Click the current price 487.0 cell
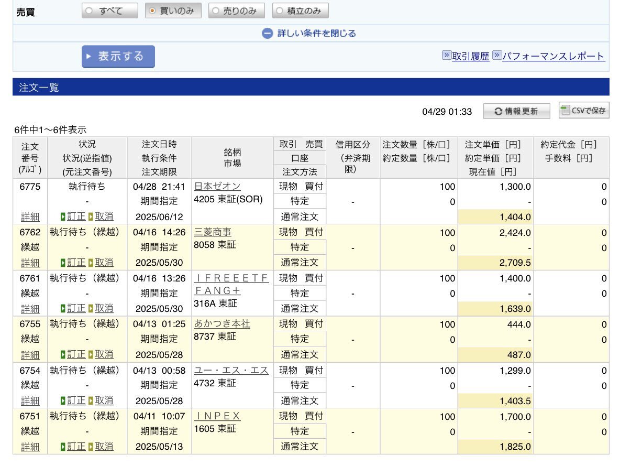This screenshot has width=620, height=466. [x=495, y=355]
